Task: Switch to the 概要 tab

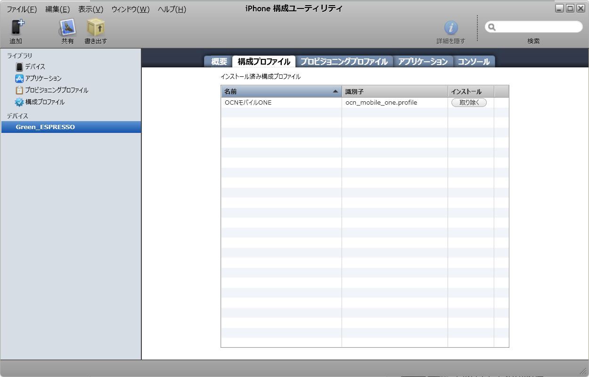Action: (219, 62)
